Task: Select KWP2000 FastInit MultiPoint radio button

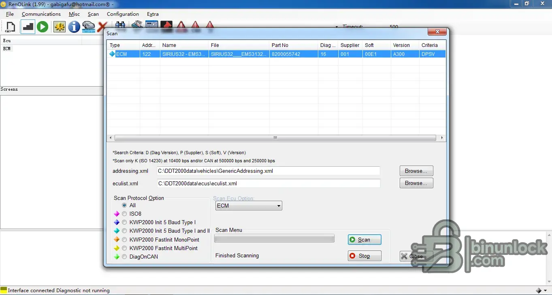Action: [x=124, y=248]
